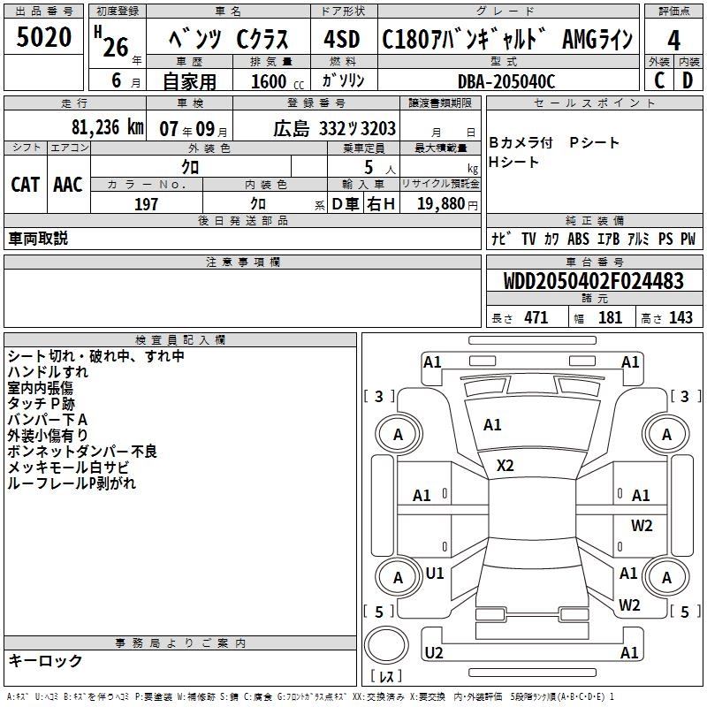Click note メッキモール白サビ
Screen dimensions: 707x707
(68, 468)
